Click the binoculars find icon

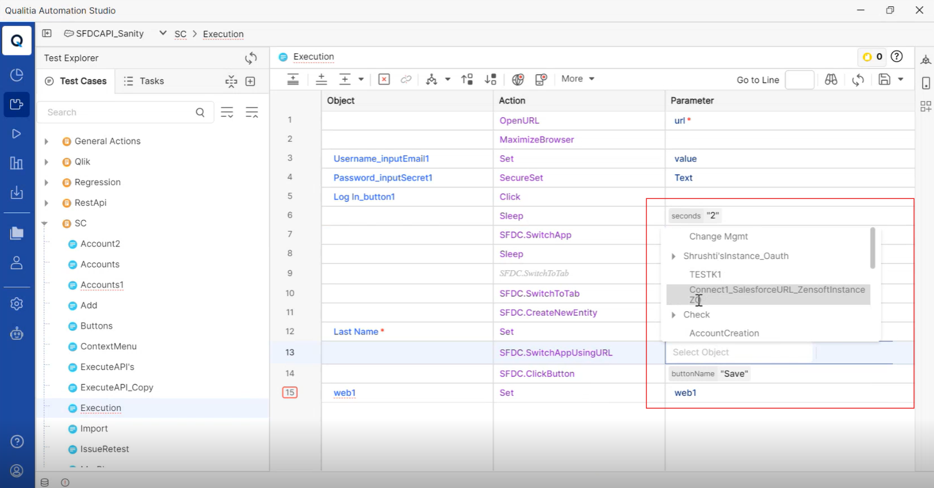coord(831,80)
